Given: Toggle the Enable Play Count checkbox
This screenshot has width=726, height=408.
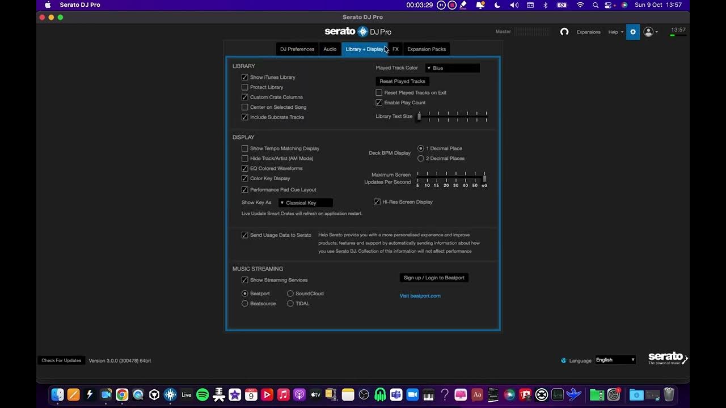Looking at the screenshot, I should pyautogui.click(x=379, y=103).
